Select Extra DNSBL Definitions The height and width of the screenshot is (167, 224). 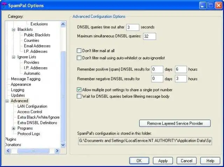point(37,123)
